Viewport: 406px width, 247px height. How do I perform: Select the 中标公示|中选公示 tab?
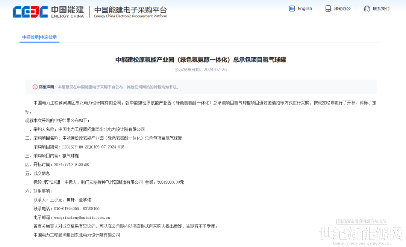click(39, 37)
